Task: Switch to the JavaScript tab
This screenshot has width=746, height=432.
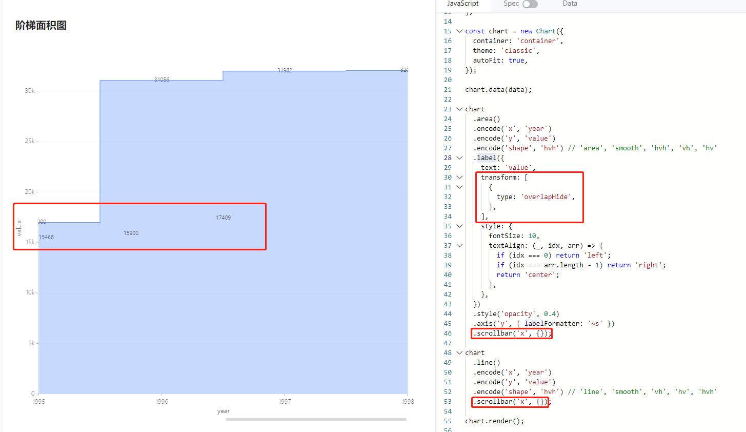Action: click(x=463, y=4)
